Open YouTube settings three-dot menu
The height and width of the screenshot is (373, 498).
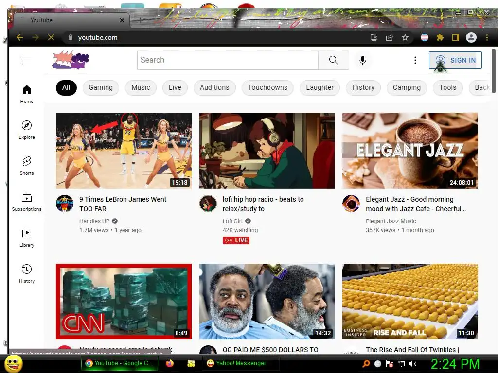[415, 60]
